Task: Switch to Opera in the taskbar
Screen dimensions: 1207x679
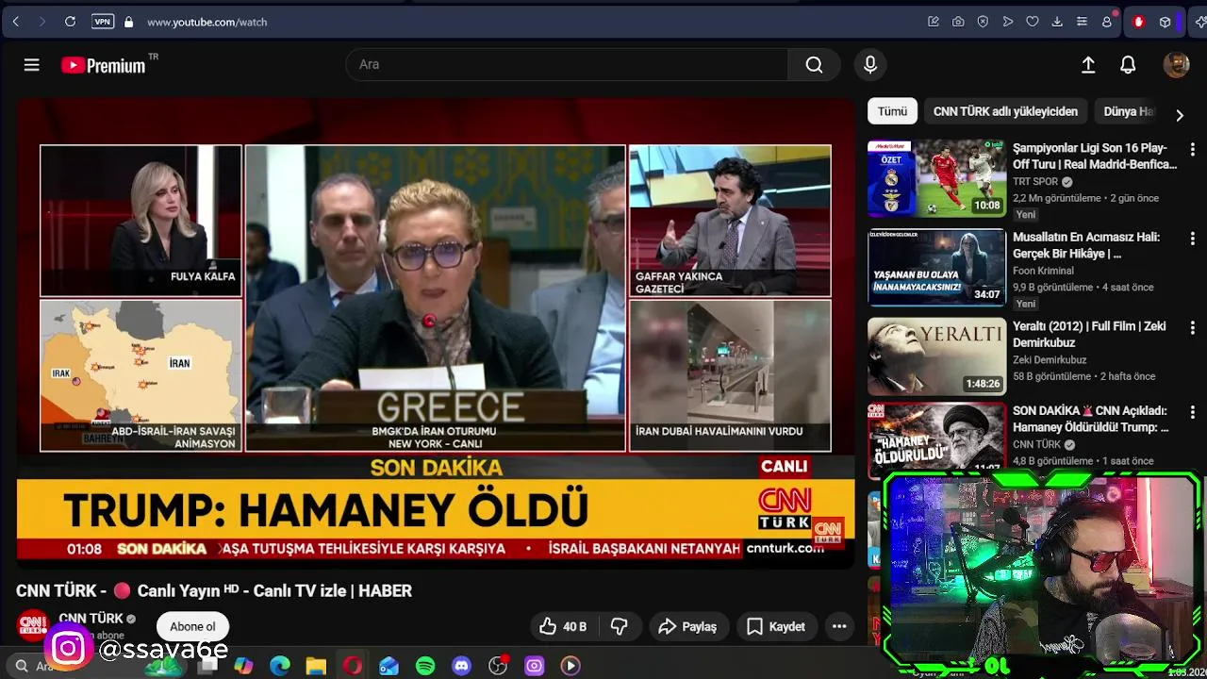Action: (x=353, y=666)
